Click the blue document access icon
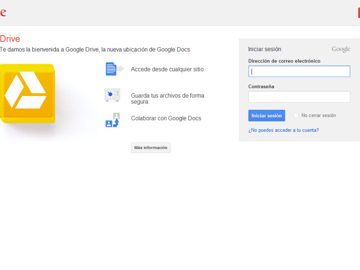The image size is (360, 270). [x=114, y=69]
